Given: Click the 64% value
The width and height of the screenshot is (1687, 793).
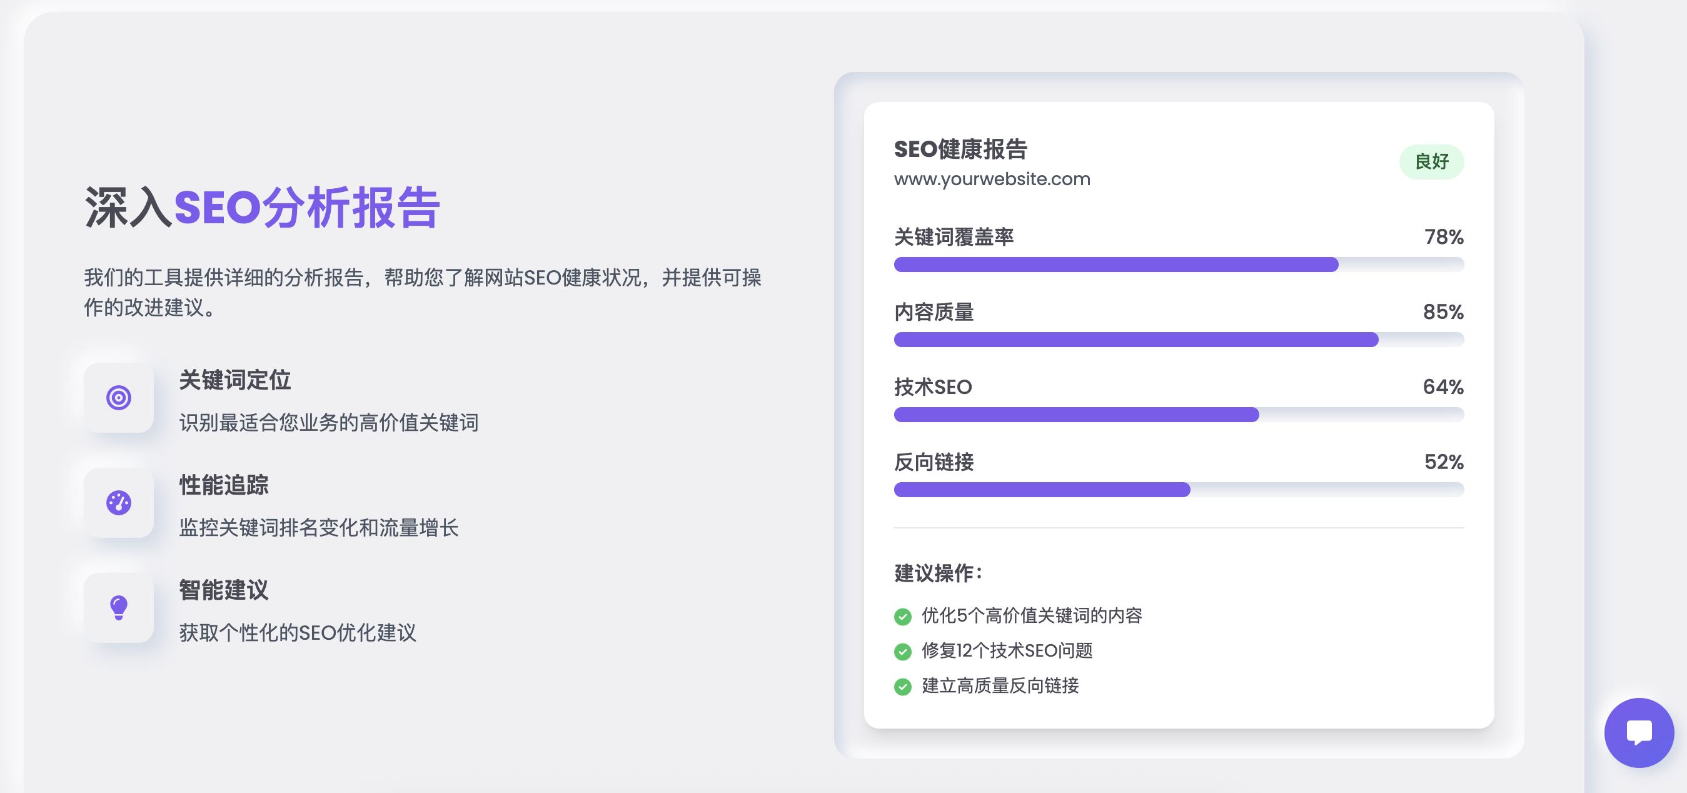Looking at the screenshot, I should tap(1443, 386).
